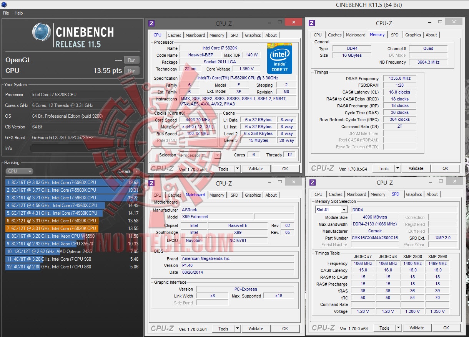
Task: Click the Cinebench app icon in title bar
Action: pos(4,4)
